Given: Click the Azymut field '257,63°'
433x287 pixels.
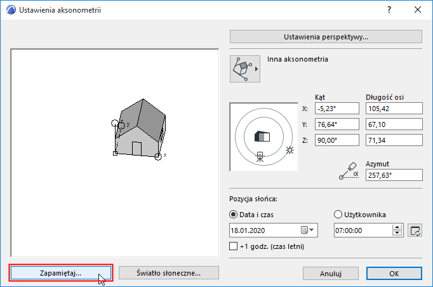Looking at the screenshot, I should click(394, 175).
